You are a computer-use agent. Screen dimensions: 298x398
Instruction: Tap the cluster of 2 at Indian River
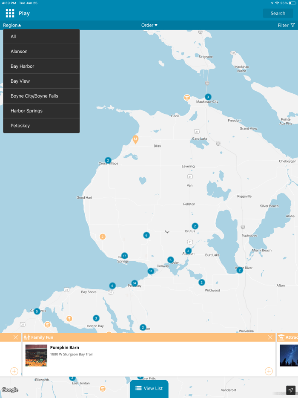(239, 270)
